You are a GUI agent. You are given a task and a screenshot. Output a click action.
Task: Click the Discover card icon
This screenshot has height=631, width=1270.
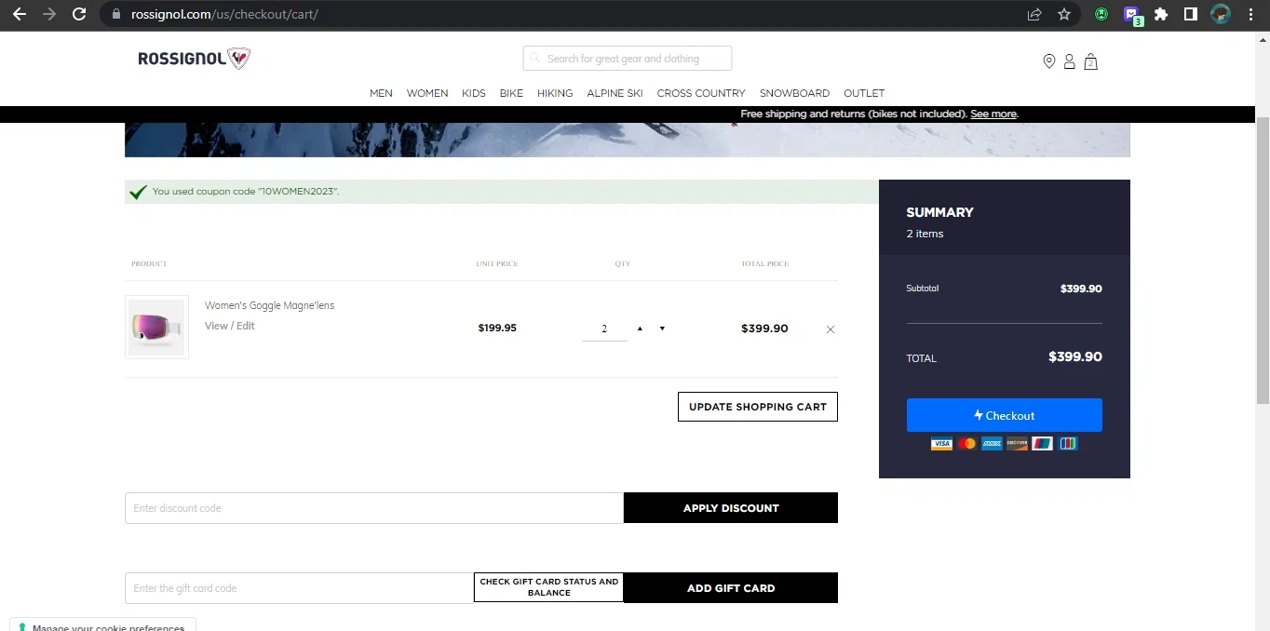coord(1017,444)
